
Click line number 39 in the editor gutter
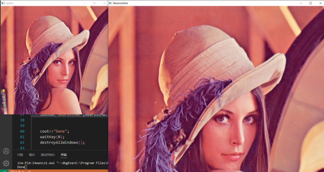[22, 126]
